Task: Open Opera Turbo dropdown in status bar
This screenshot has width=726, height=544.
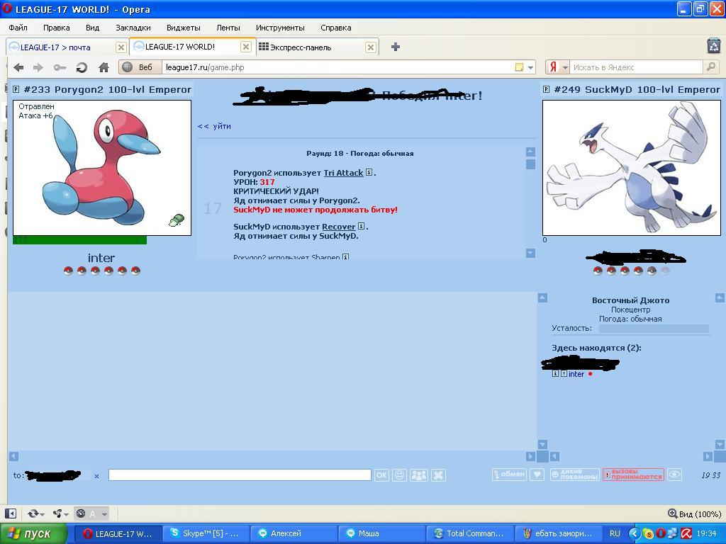Action: 91,514
